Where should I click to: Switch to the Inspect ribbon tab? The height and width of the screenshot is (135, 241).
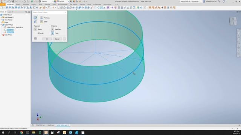[x=34, y=4]
